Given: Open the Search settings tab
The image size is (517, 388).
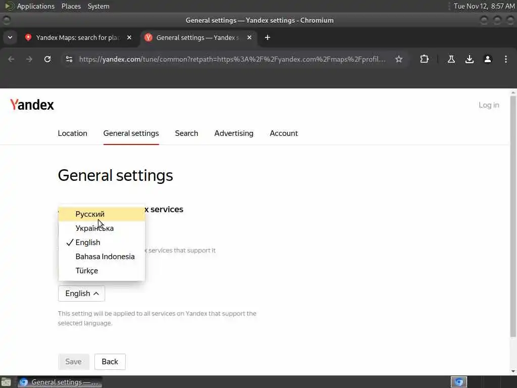Looking at the screenshot, I should point(187,133).
